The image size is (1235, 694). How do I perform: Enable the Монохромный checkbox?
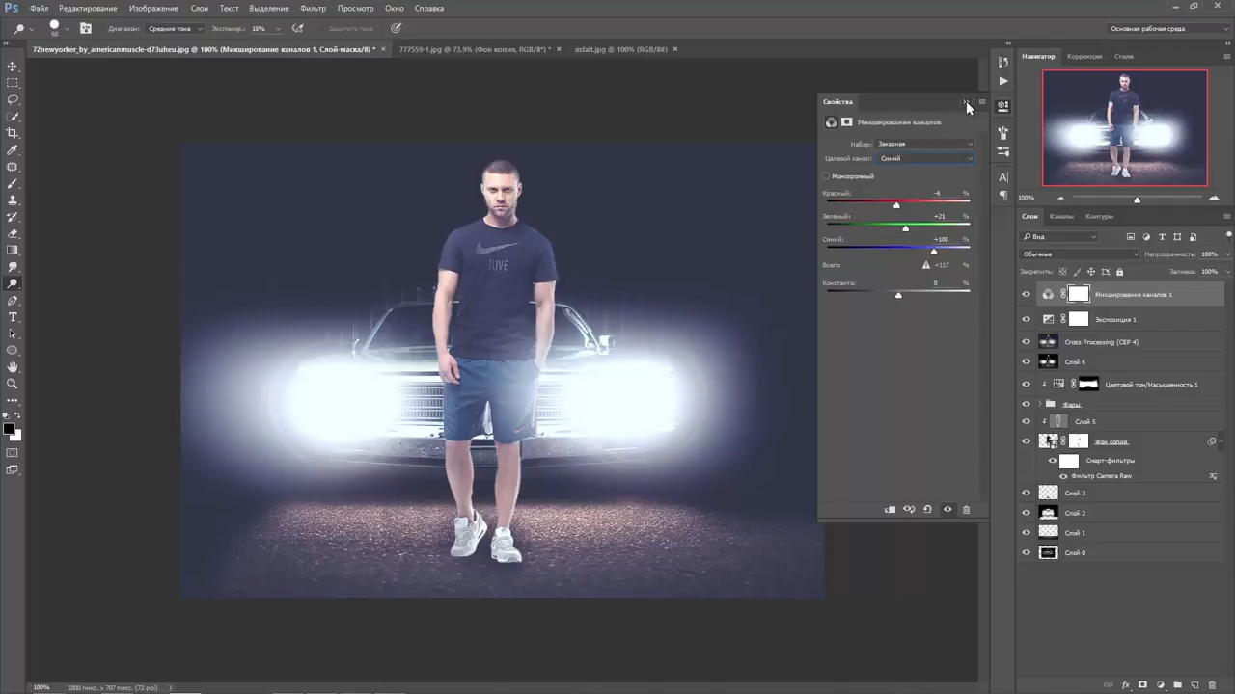[x=826, y=176]
